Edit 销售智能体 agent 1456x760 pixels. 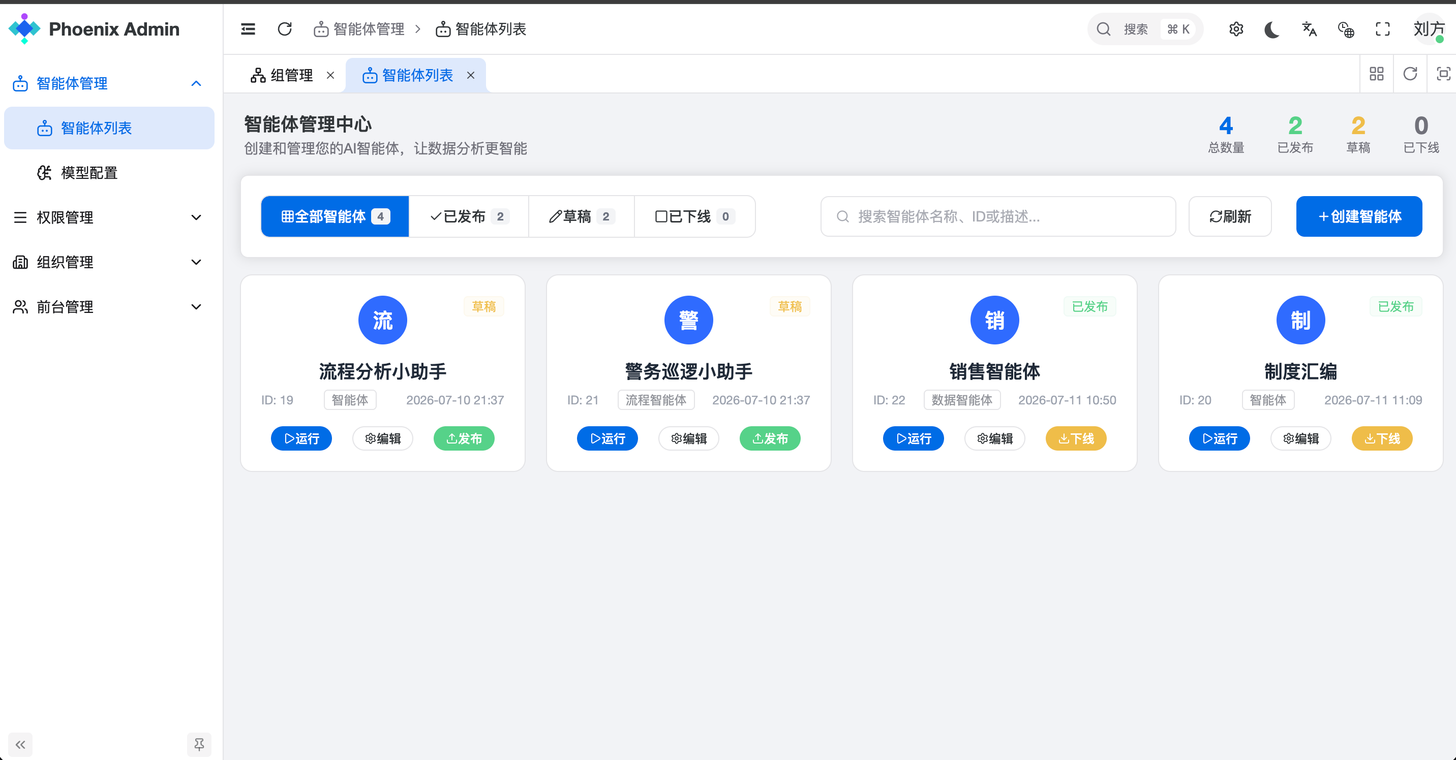click(995, 438)
